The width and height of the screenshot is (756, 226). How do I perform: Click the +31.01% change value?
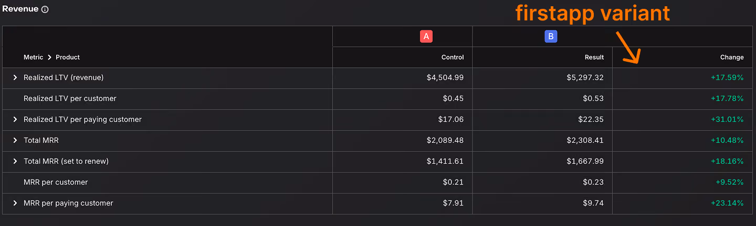[x=727, y=119]
